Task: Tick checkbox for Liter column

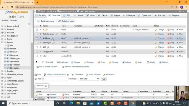Action: [37, 56]
